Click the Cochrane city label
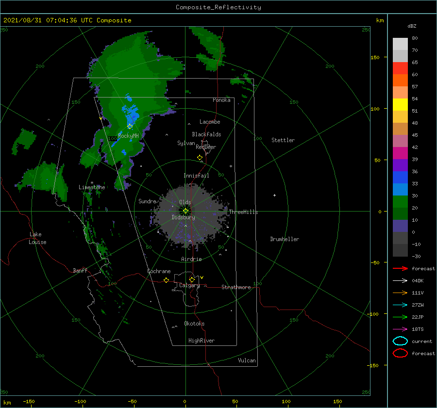The width and height of the screenshot is (437, 408). (159, 271)
